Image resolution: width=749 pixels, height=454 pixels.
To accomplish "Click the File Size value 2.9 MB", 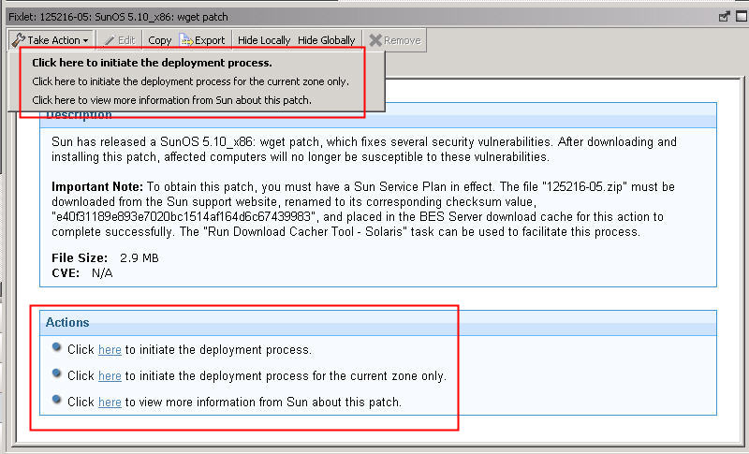I will [x=139, y=257].
